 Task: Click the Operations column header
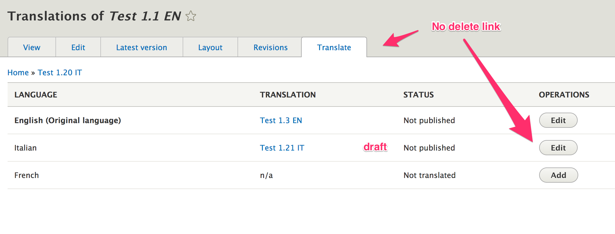coord(564,95)
